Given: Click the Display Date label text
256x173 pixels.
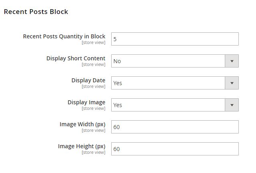Looking at the screenshot, I should (88, 80).
